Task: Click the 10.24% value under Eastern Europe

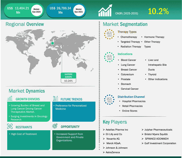Action: tap(68, 81)
